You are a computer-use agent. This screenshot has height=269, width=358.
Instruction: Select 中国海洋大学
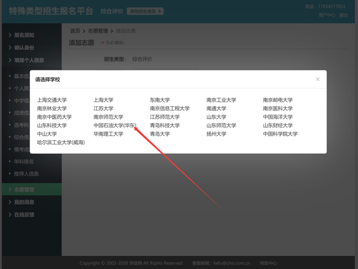click(278, 117)
